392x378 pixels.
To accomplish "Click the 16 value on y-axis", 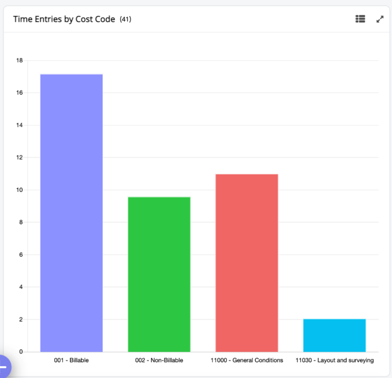I will 20,93.
